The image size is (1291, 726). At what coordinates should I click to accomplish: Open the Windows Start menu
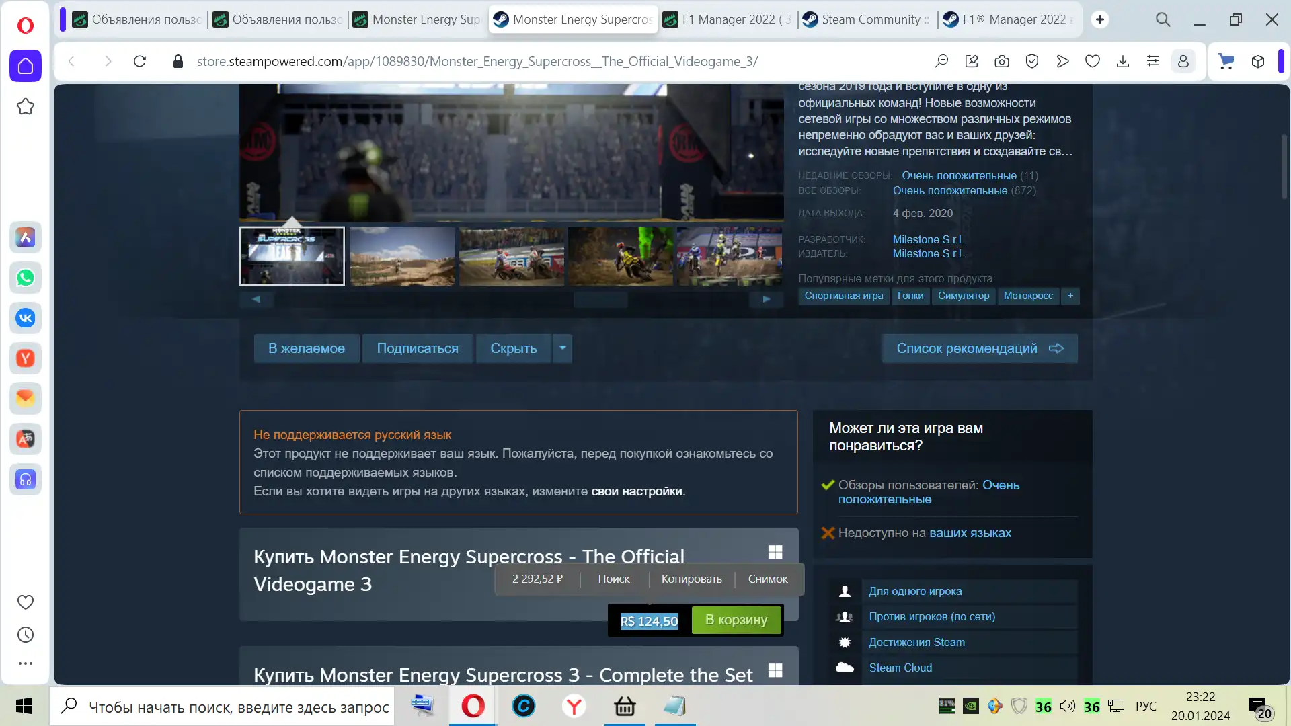point(24,706)
